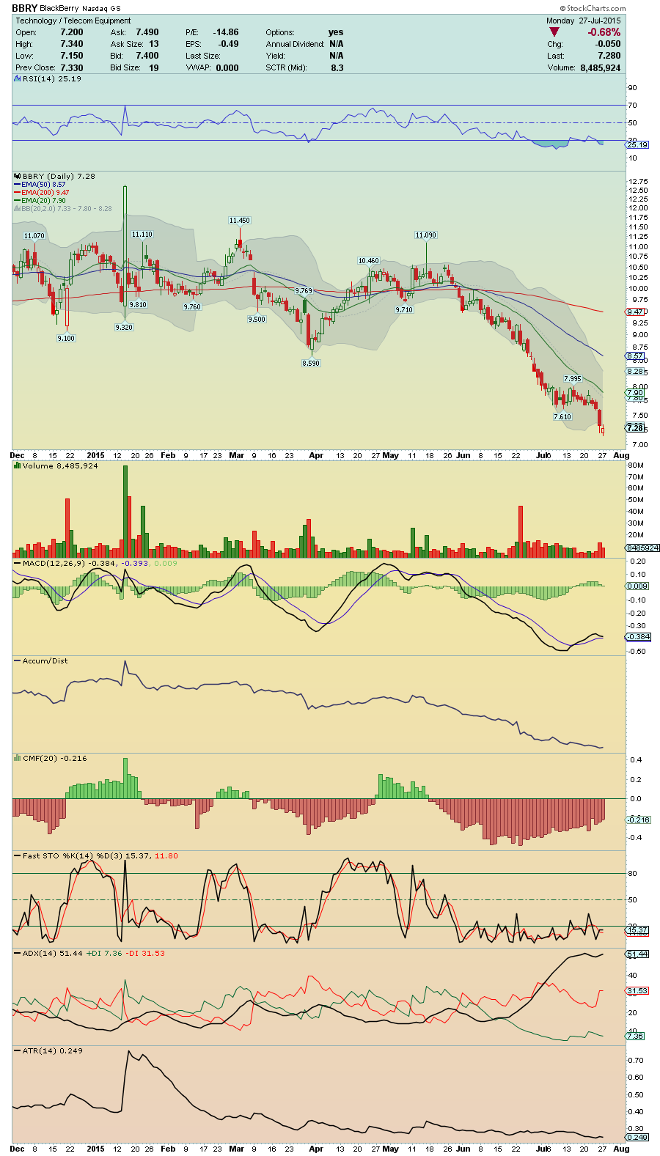The image size is (660, 1156).
Task: Click the 7.28 last price axis tag
Action: (634, 427)
